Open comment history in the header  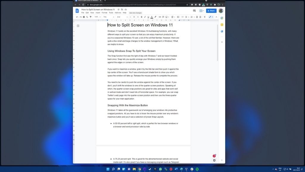tap(194, 11)
